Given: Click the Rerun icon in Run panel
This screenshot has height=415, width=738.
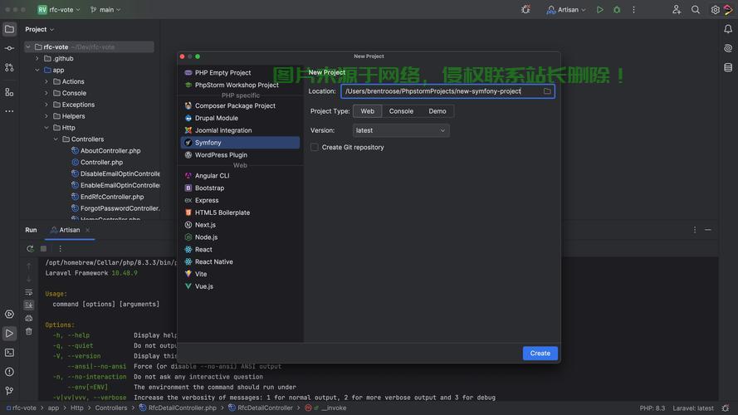Looking at the screenshot, I should [x=30, y=248].
